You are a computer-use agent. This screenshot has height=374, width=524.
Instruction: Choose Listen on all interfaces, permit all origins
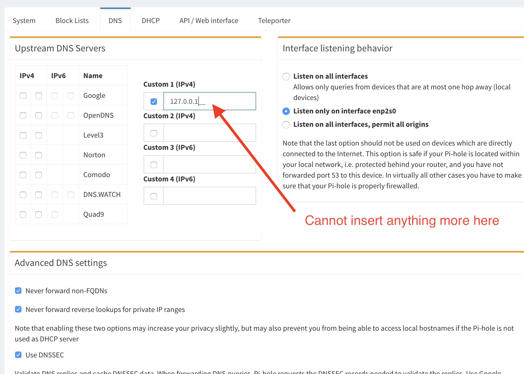[286, 124]
